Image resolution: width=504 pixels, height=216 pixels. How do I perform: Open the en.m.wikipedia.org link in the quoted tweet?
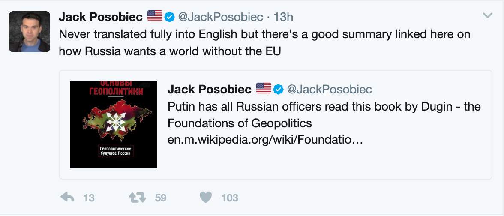click(x=265, y=140)
